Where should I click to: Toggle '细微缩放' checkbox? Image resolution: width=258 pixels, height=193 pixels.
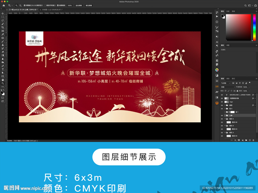tap(58, 6)
